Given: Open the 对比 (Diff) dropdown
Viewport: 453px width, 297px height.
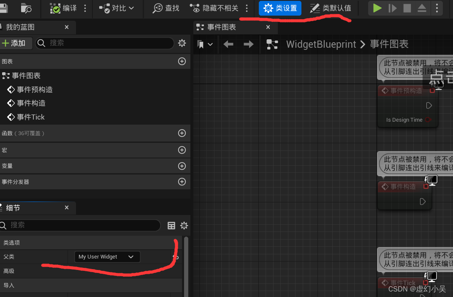Looking at the screenshot, I should coord(117,8).
